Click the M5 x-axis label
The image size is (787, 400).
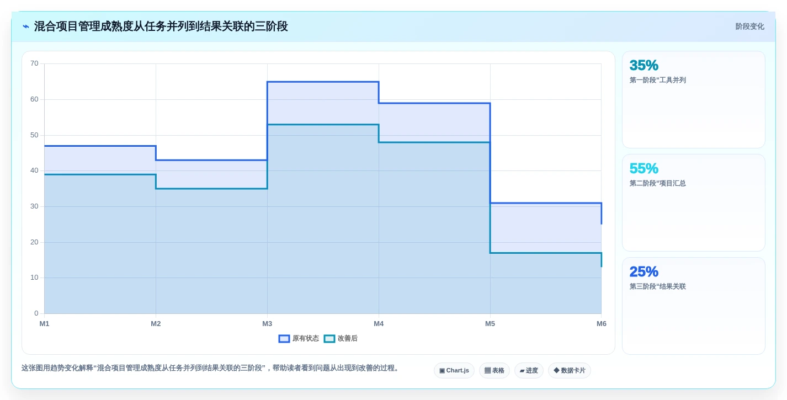tap(490, 324)
